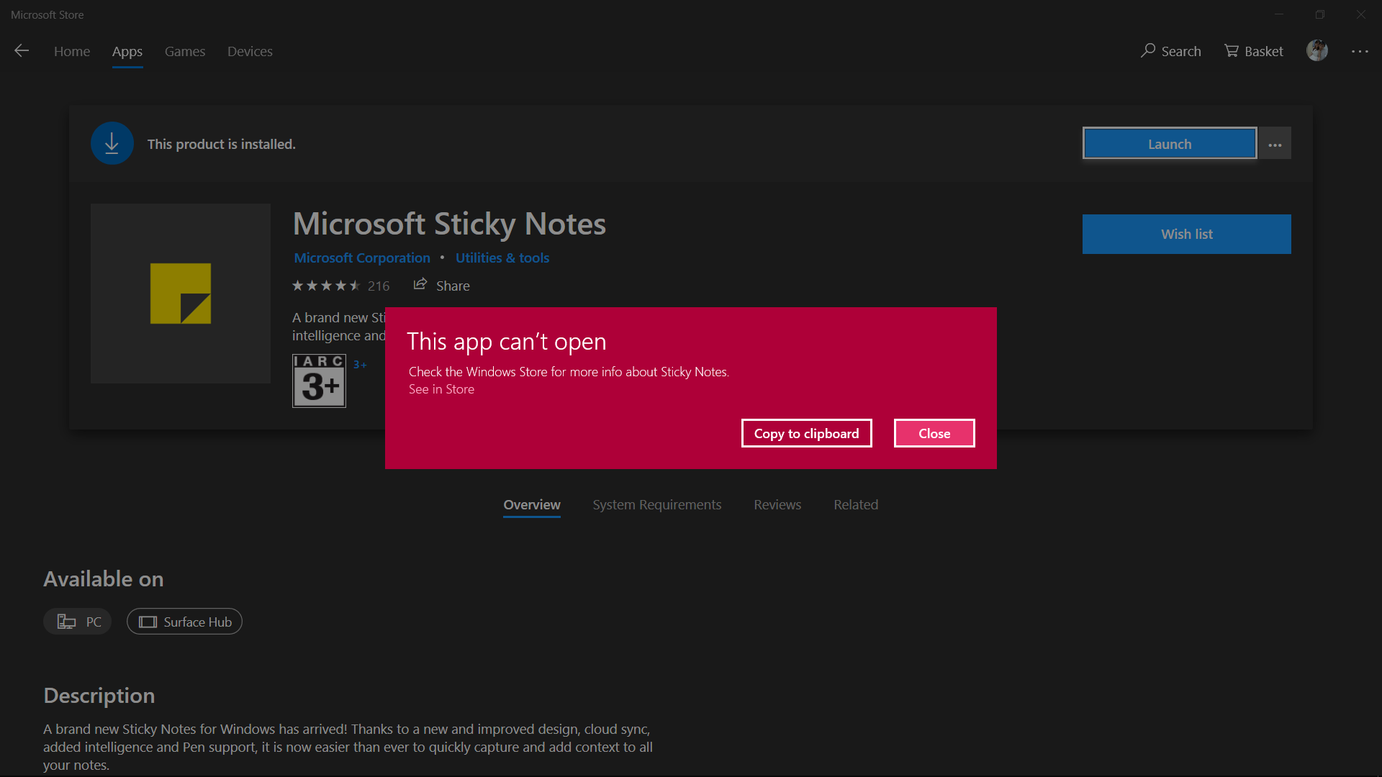
Task: Switch to the Games tab
Action: click(x=184, y=51)
